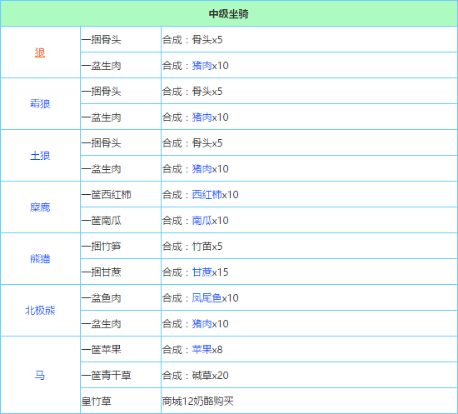
Task: Click the 商城12奶酪购买 text
Action: [197, 402]
